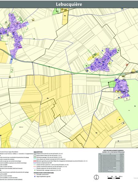The image size is (138, 184).
Task: Click the '100' scale label
Action: click(112, 176)
